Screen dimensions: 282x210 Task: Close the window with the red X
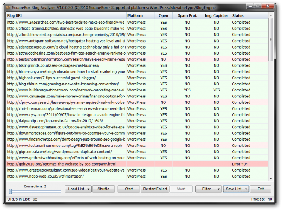(x=267, y=5)
